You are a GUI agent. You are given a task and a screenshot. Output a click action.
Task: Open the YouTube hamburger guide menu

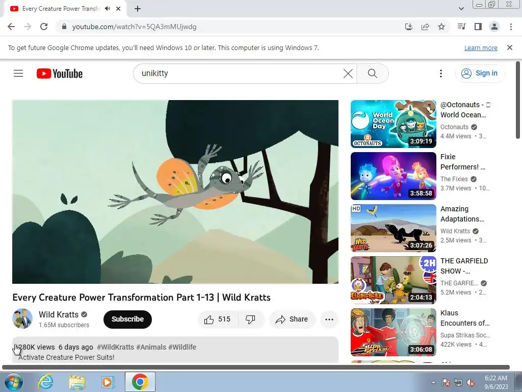(x=18, y=73)
